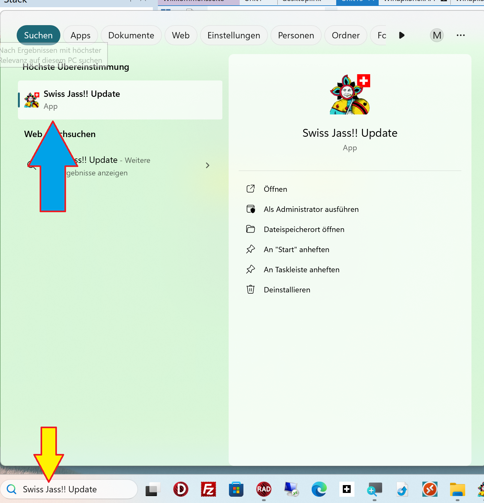Image resolution: width=484 pixels, height=503 pixels.
Task: Open the M user account menu
Action: pyautogui.click(x=437, y=35)
